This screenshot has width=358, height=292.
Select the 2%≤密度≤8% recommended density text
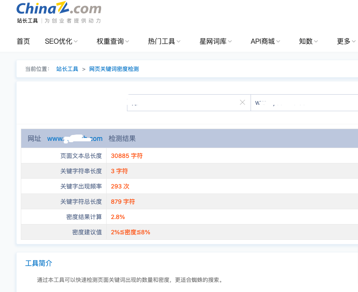[x=130, y=232]
